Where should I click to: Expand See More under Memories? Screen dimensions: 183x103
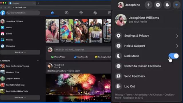coord(20,52)
